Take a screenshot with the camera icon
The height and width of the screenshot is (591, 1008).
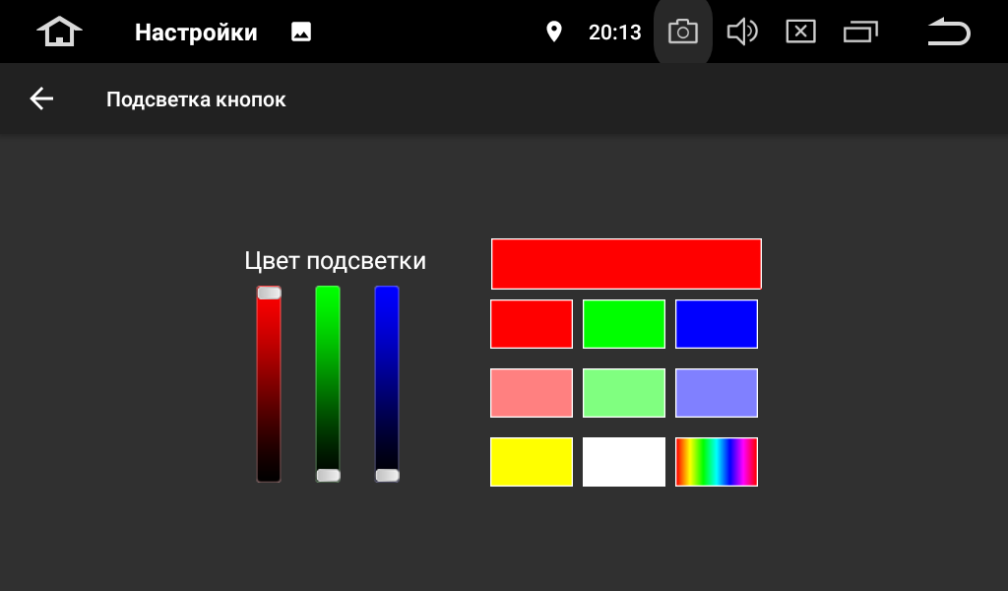pyautogui.click(x=683, y=32)
